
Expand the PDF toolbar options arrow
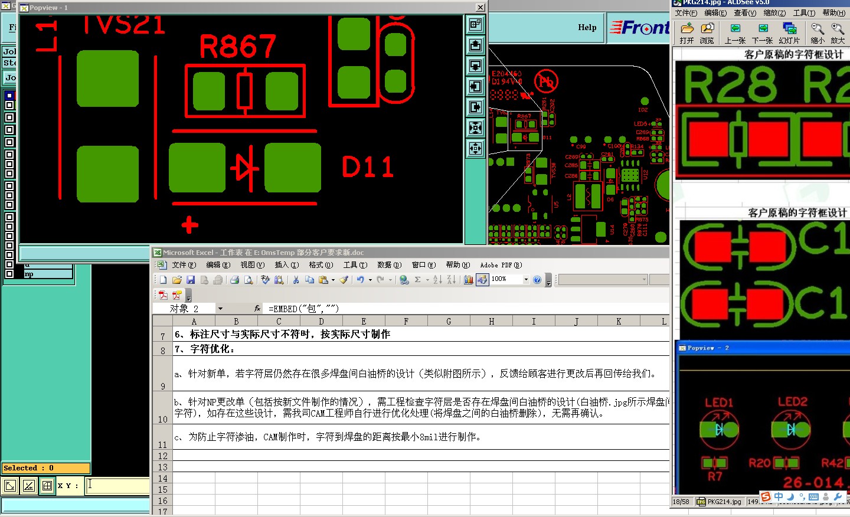point(188,295)
